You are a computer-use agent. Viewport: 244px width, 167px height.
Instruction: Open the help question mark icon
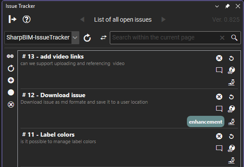coord(27,20)
